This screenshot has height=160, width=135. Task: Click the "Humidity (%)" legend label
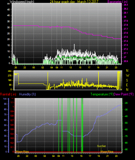tap(28, 94)
